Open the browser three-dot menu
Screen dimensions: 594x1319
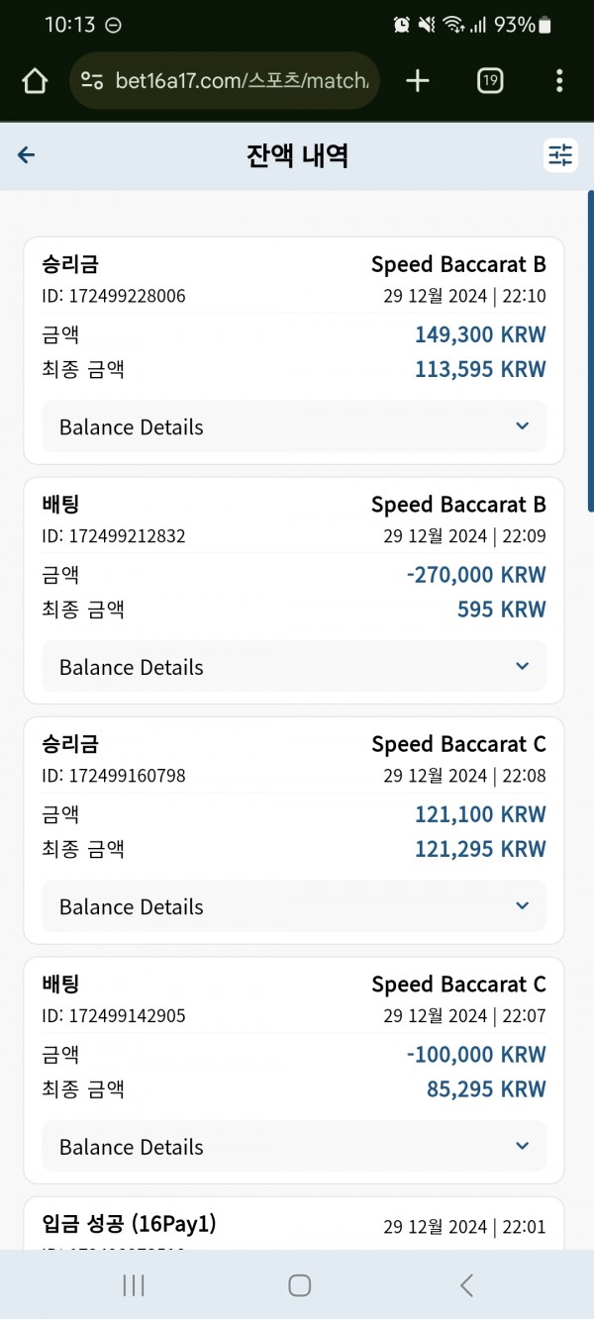pos(559,81)
